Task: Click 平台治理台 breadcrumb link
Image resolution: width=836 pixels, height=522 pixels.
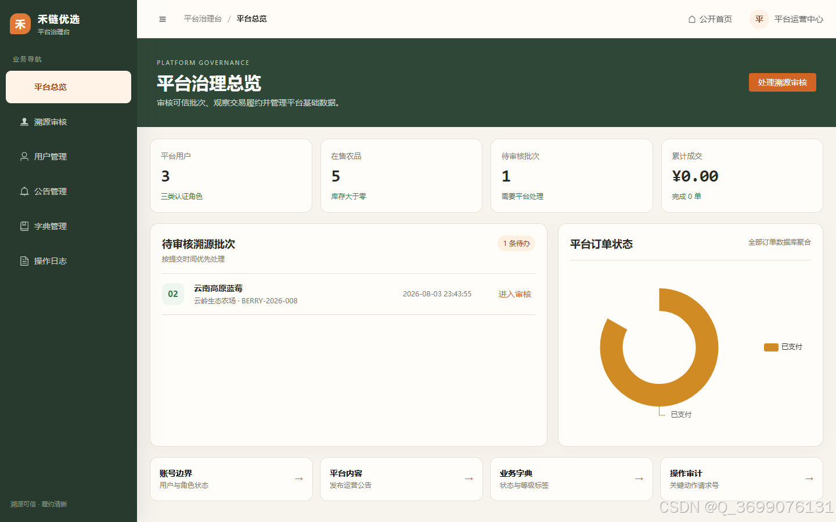Action: pos(203,19)
